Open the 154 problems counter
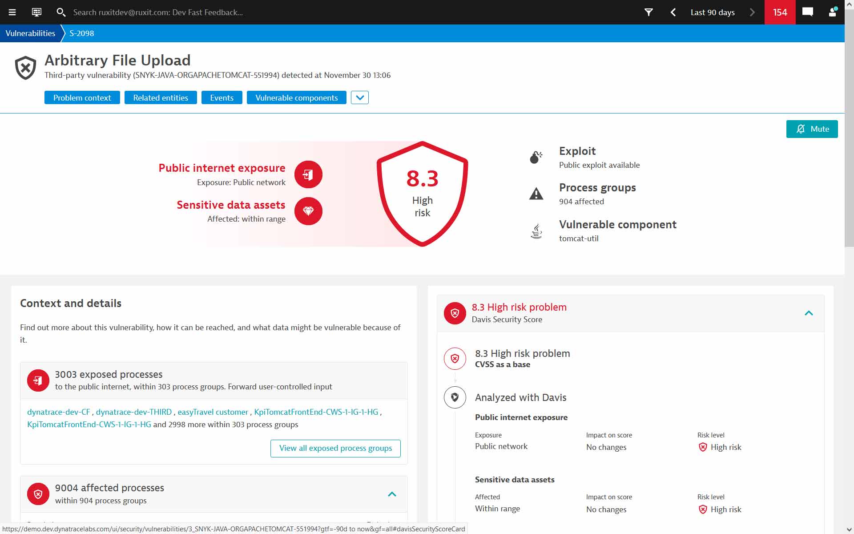The image size is (854, 534). [x=780, y=12]
